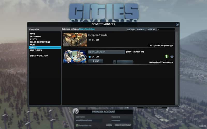
Task: Toggle Japan Suburban style on/off
Action: pos(90,57)
